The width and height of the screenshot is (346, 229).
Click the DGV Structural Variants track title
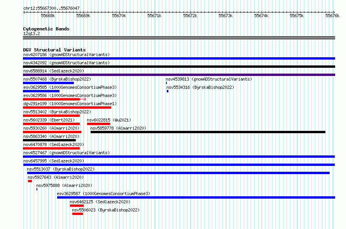coord(54,50)
